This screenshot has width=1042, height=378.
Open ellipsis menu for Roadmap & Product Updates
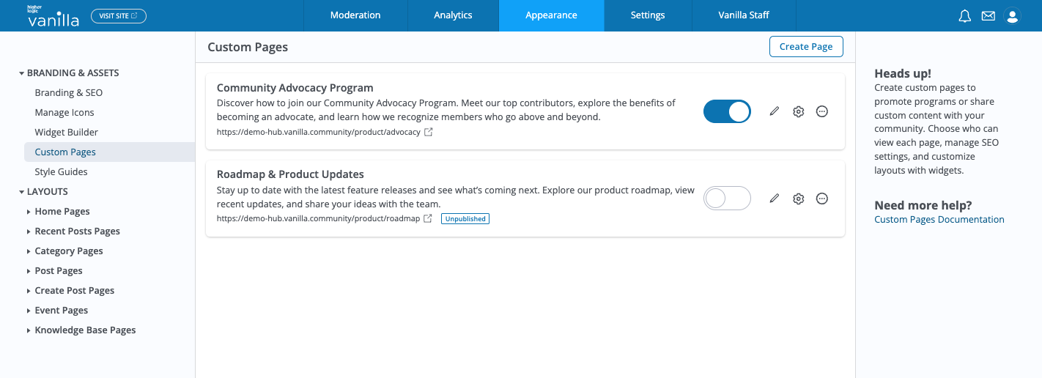tap(822, 199)
